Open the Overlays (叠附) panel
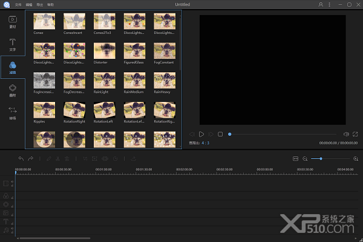363x242 pixels. (13, 90)
